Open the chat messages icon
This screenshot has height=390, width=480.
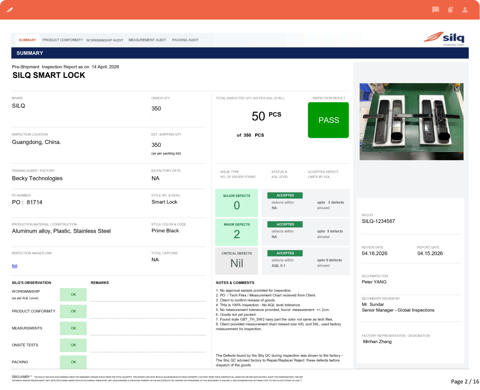point(435,10)
